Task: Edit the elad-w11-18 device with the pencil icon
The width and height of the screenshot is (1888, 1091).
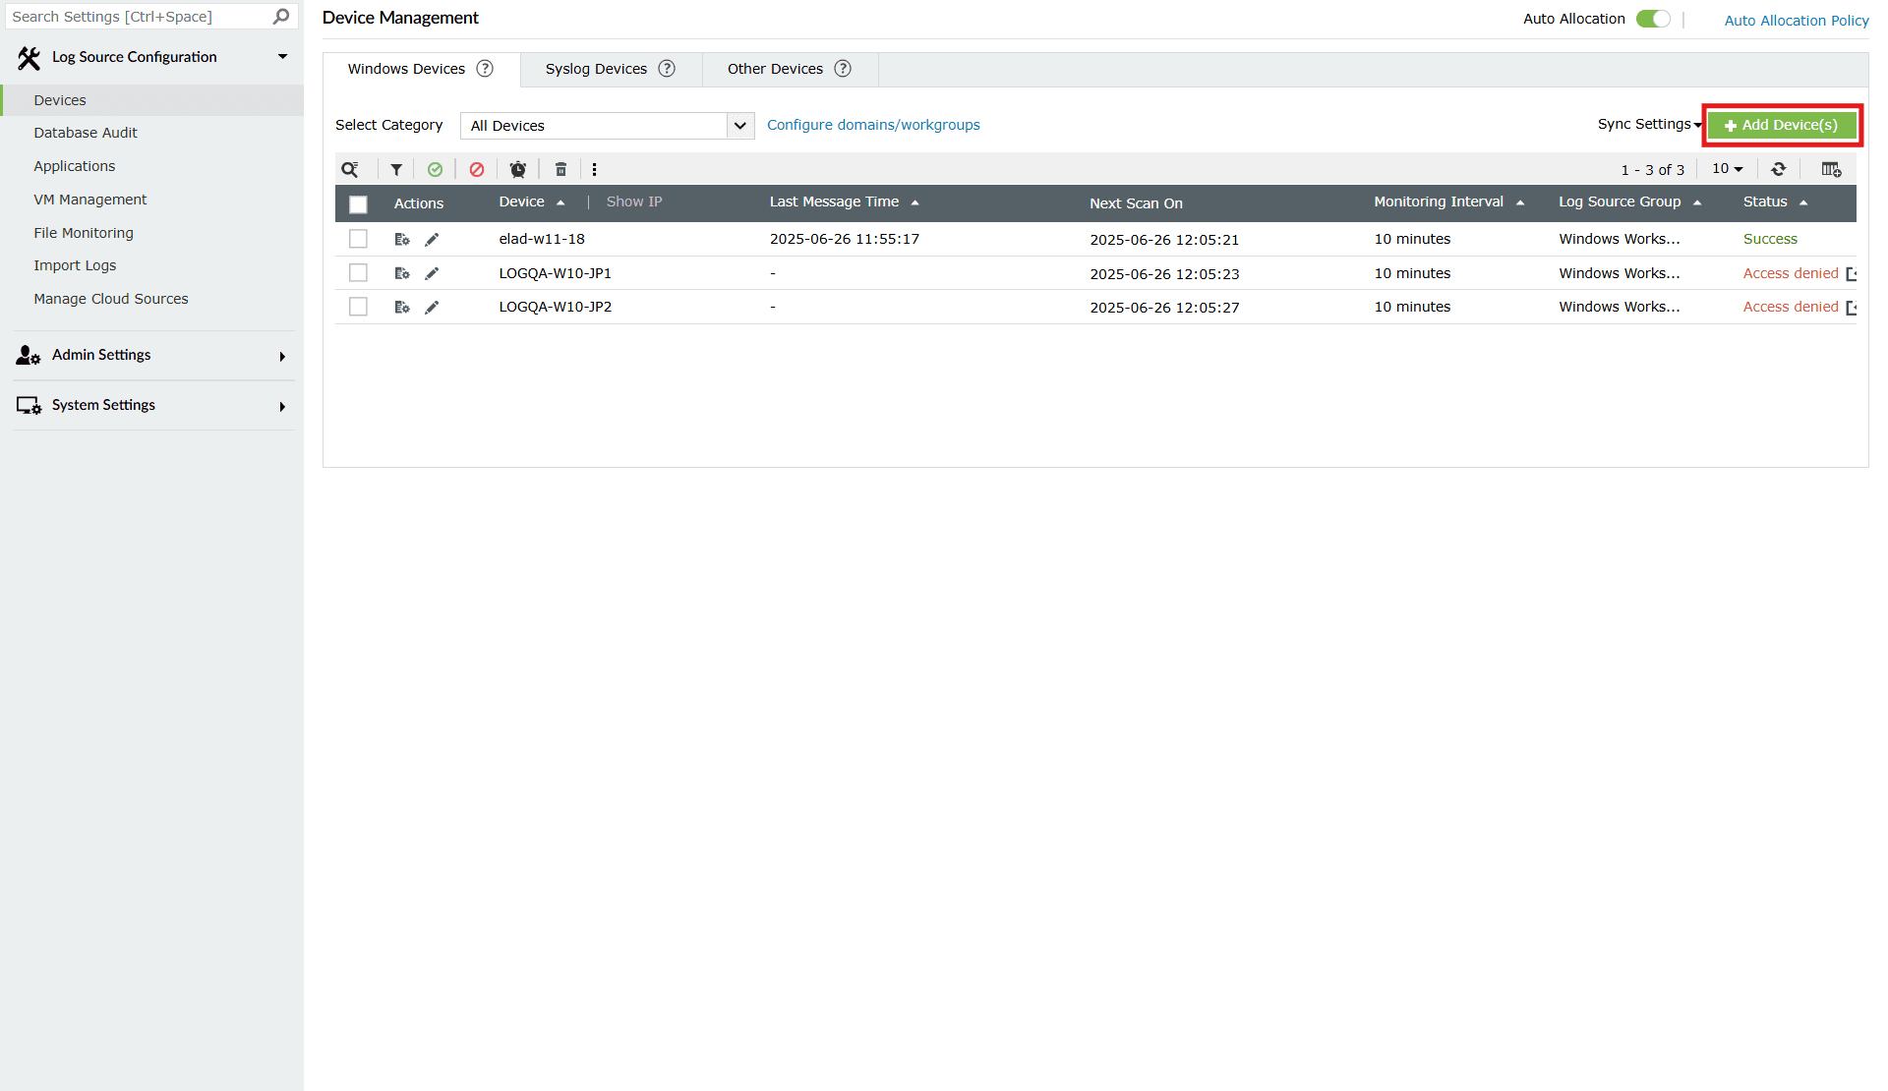Action: [432, 238]
